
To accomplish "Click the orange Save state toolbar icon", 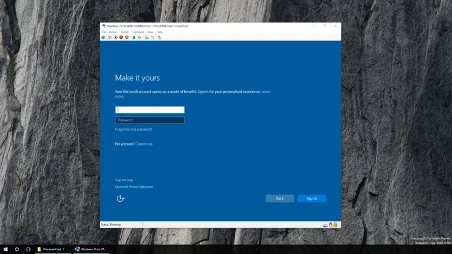I will point(126,38).
